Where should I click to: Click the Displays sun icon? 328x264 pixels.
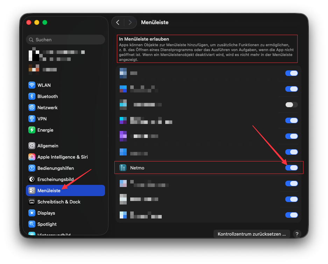point(32,213)
